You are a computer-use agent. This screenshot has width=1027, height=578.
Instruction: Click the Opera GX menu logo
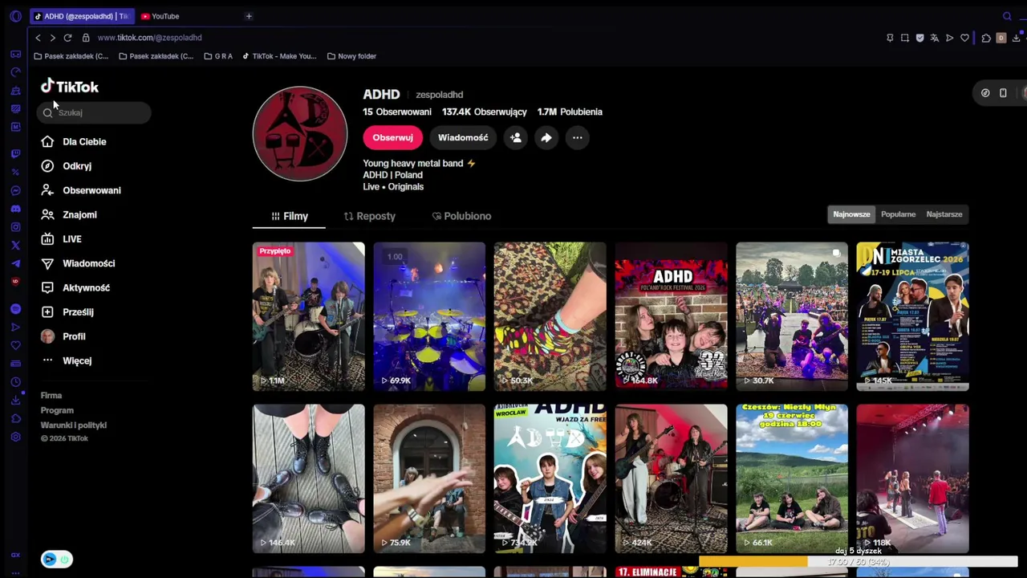click(x=15, y=16)
